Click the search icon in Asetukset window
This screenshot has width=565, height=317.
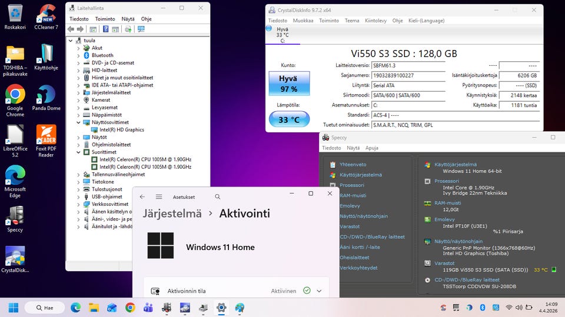[217, 196]
